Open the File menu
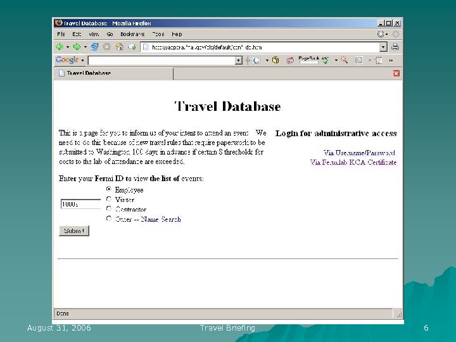The image size is (456, 342). 61,34
